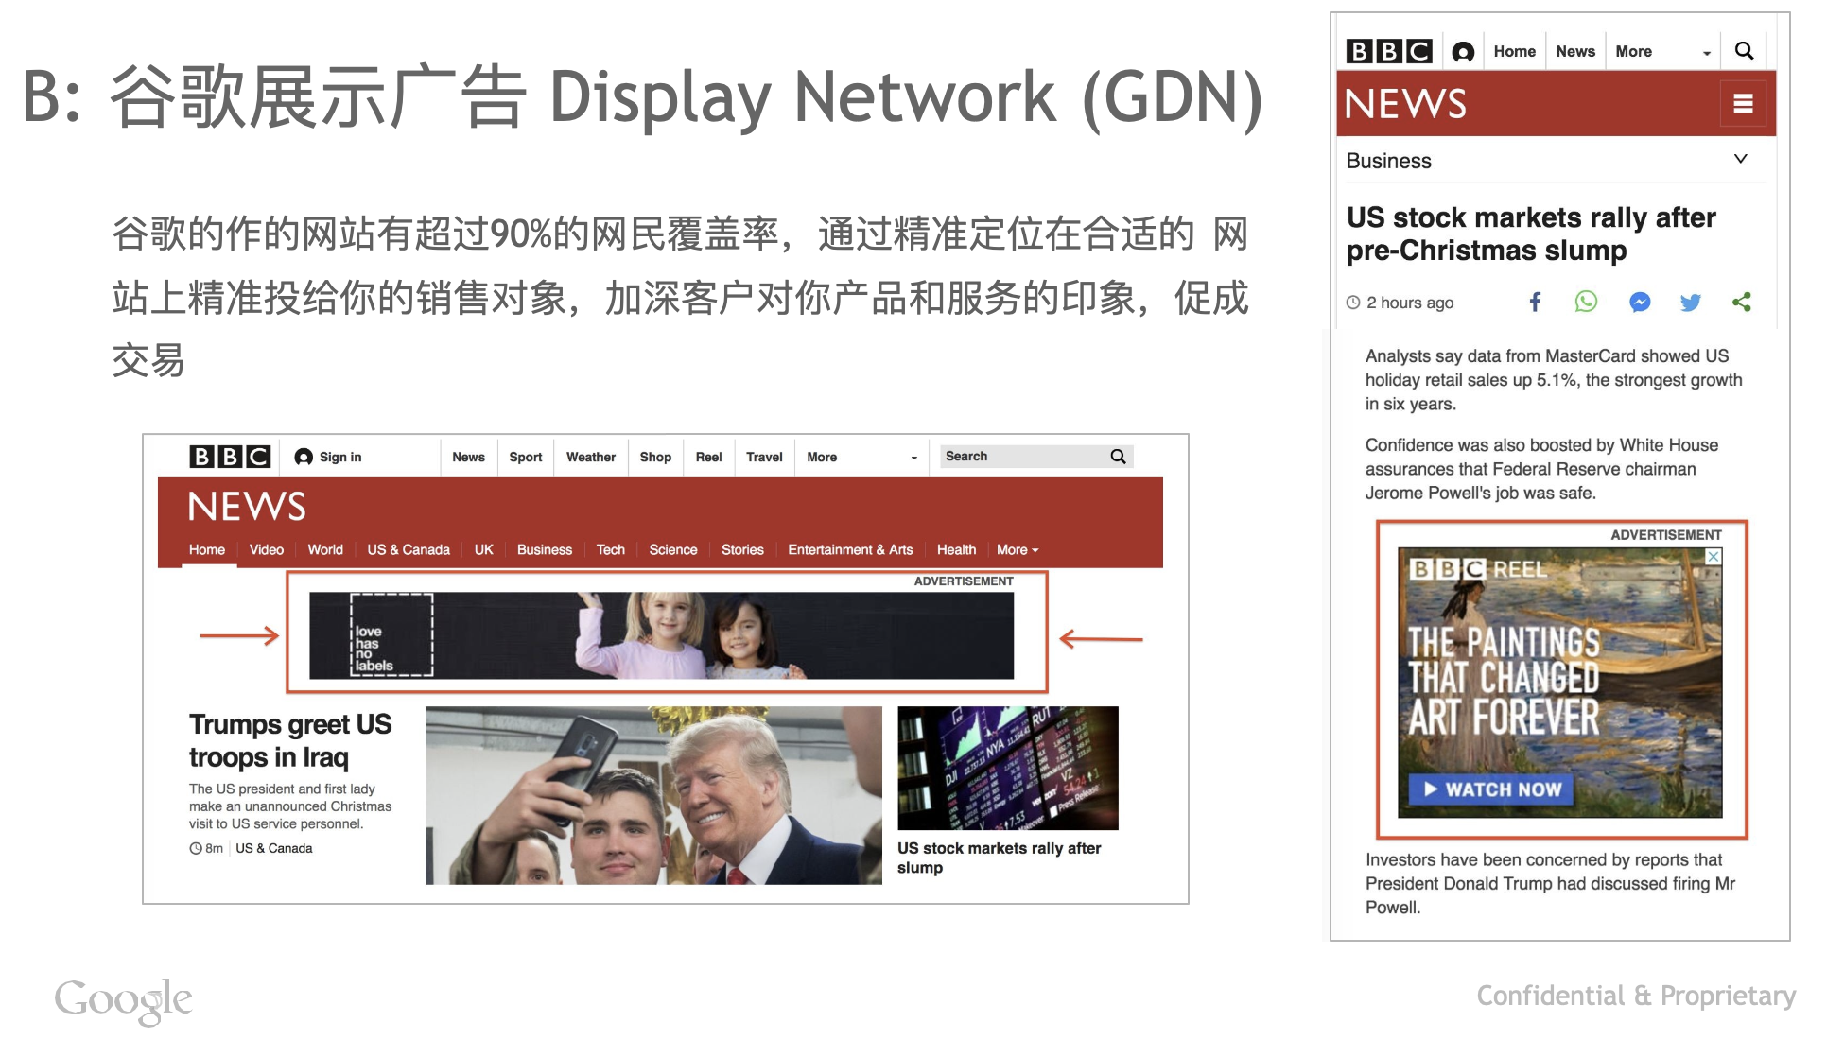
Task: Click the Sign in link
Action: (x=340, y=457)
